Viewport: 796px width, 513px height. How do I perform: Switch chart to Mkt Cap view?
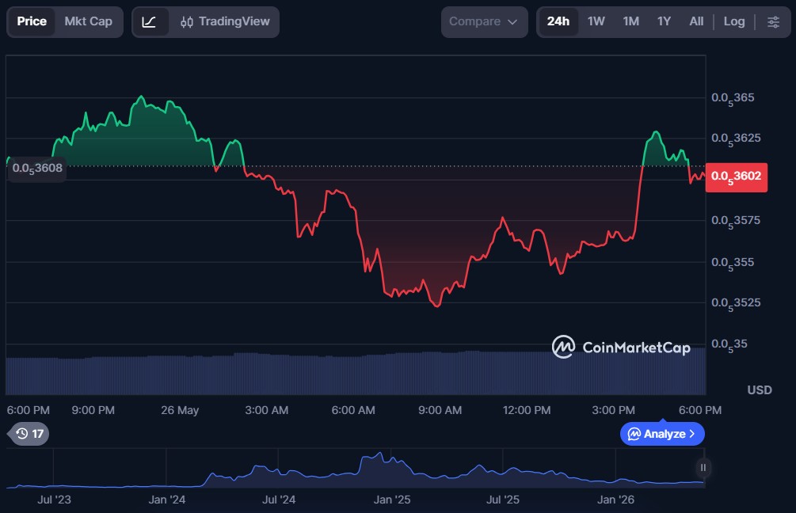tap(89, 22)
